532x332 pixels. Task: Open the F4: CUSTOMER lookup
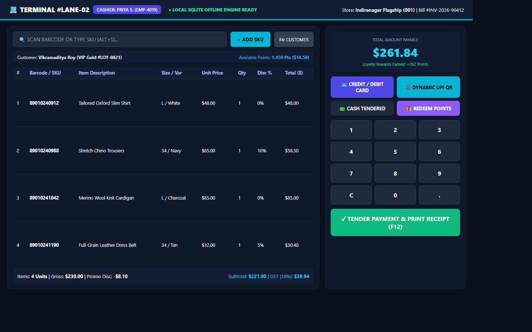[x=294, y=39]
